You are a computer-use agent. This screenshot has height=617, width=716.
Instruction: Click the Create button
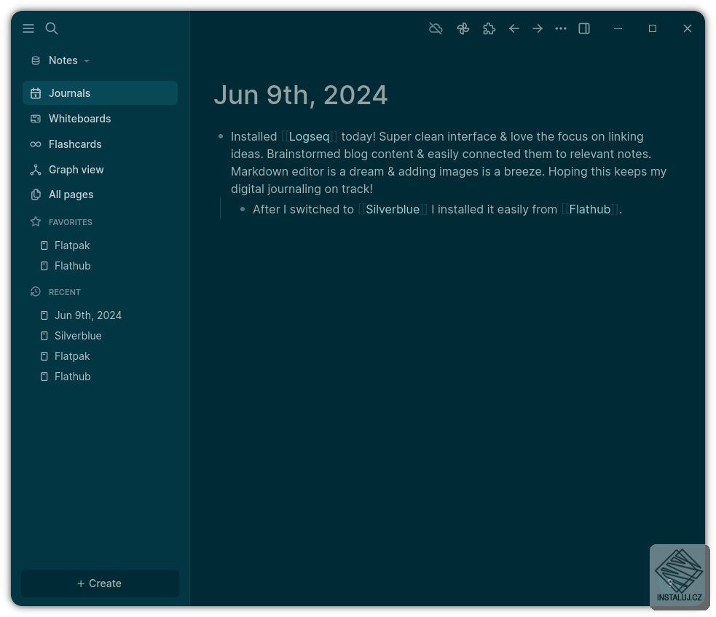click(x=100, y=583)
